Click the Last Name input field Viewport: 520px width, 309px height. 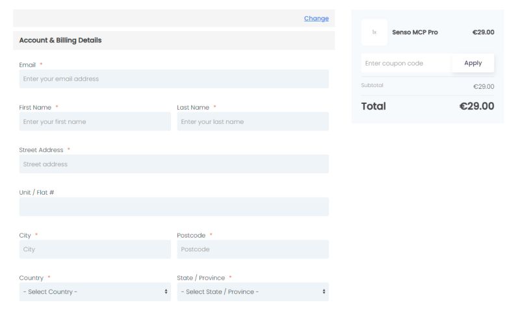tap(253, 121)
